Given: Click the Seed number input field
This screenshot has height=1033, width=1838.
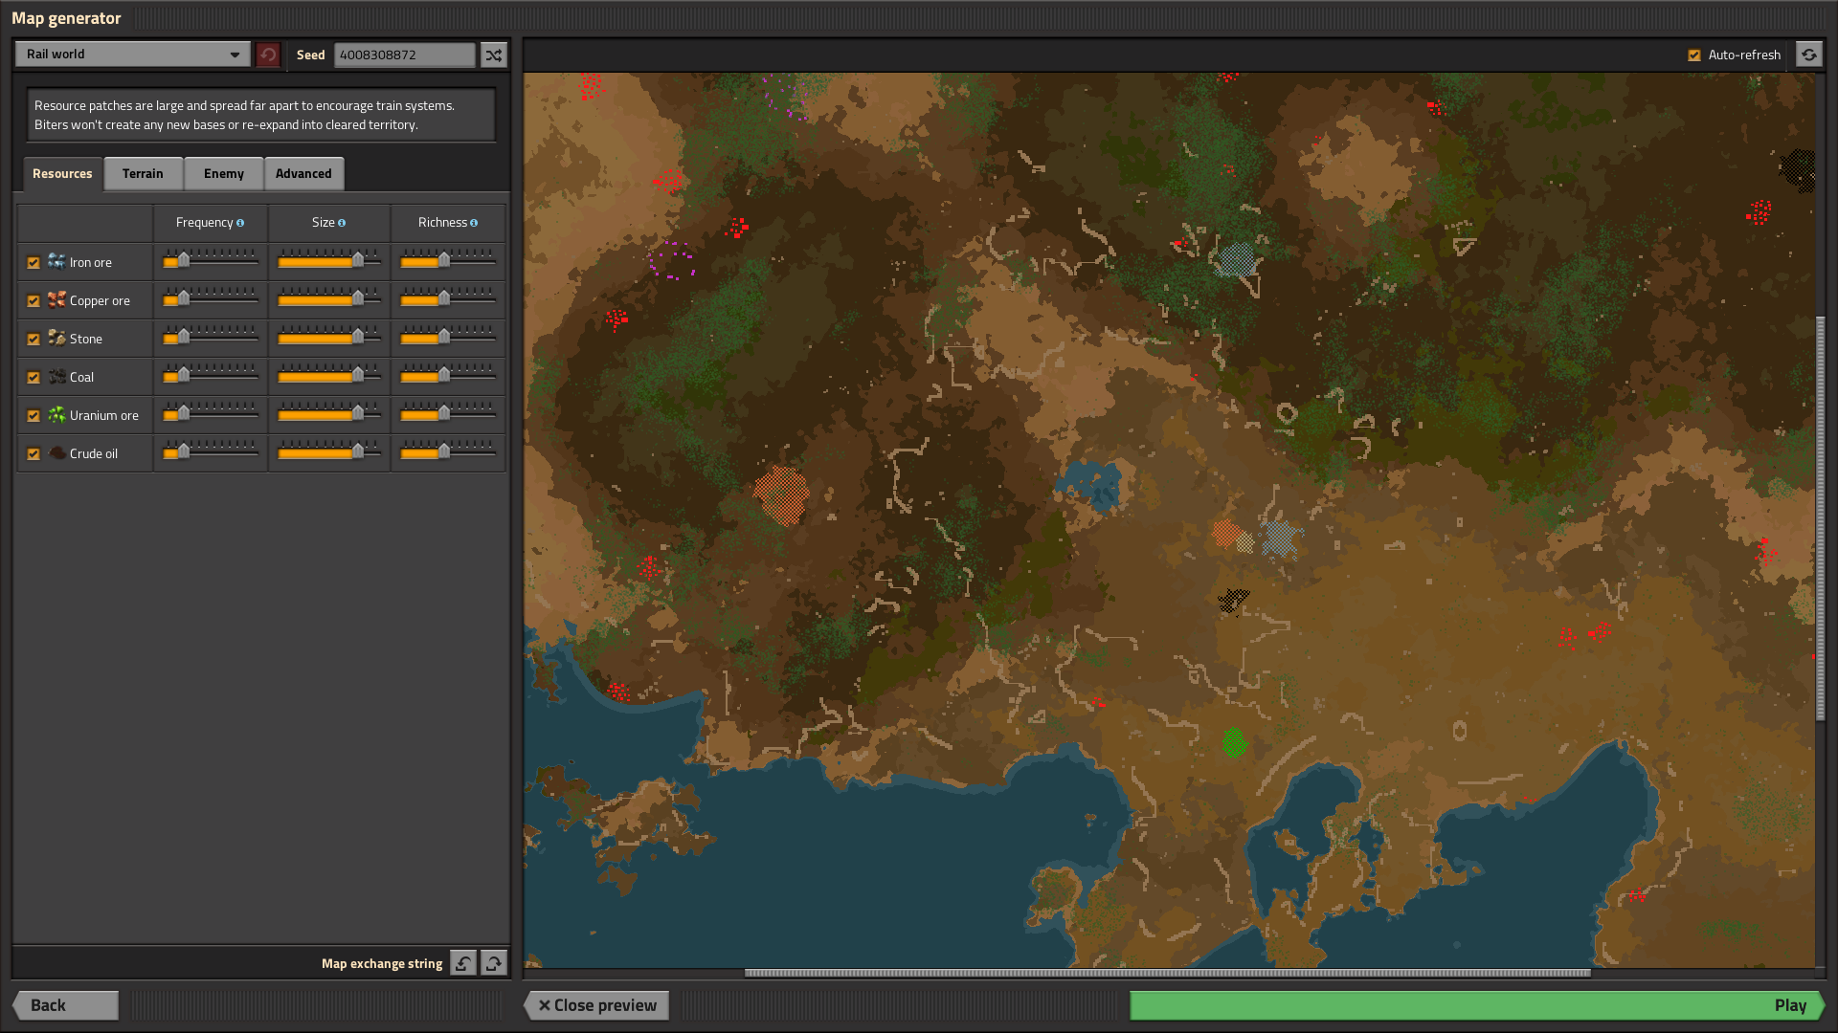Looking at the screenshot, I should (404, 55).
